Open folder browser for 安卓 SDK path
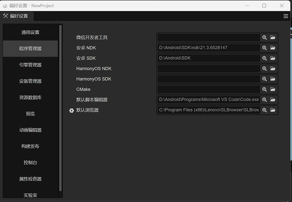Image resolution: width=292 pixels, height=202 pixels. click(273, 58)
